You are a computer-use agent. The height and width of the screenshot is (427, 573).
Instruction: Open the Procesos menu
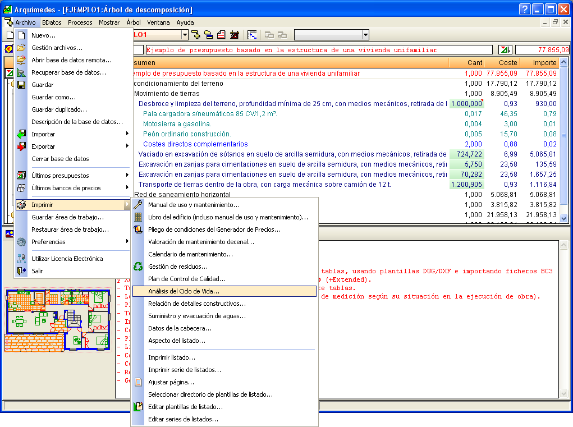[80, 22]
